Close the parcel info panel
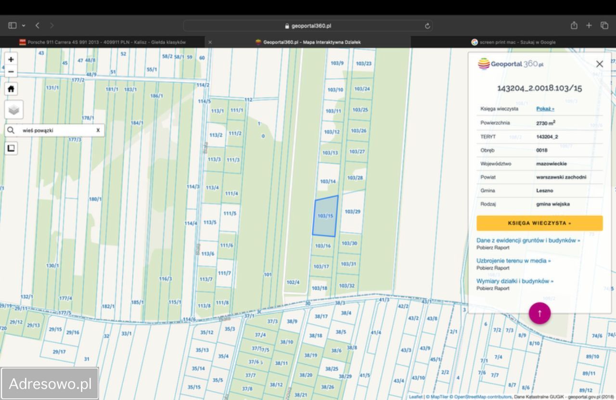 tap(599, 64)
